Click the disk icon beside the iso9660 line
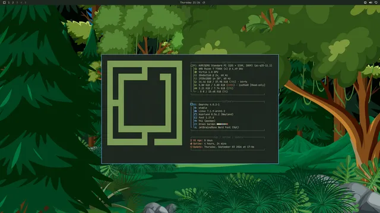380x213 pixels. pos(195,85)
